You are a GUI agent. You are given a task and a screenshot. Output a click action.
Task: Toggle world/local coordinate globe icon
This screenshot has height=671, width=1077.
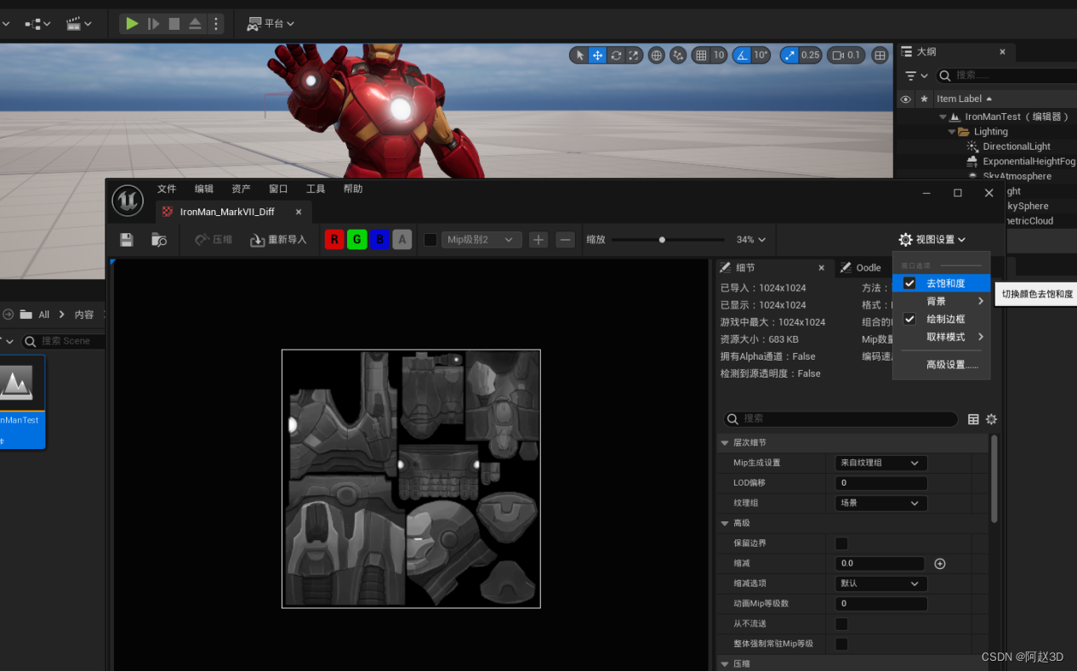coord(657,55)
